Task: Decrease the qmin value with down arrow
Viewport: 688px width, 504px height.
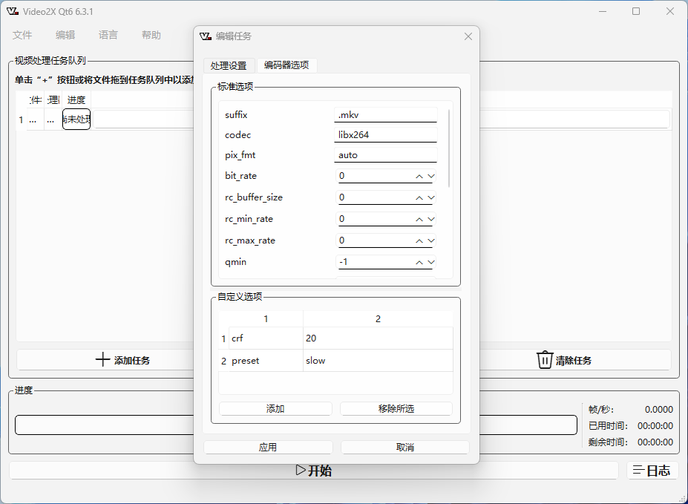Action: (x=431, y=262)
